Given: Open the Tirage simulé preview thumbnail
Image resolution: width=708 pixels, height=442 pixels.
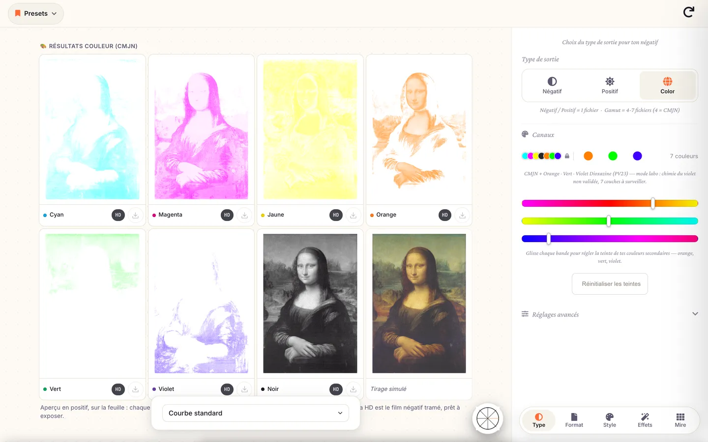Looking at the screenshot, I should point(419,304).
